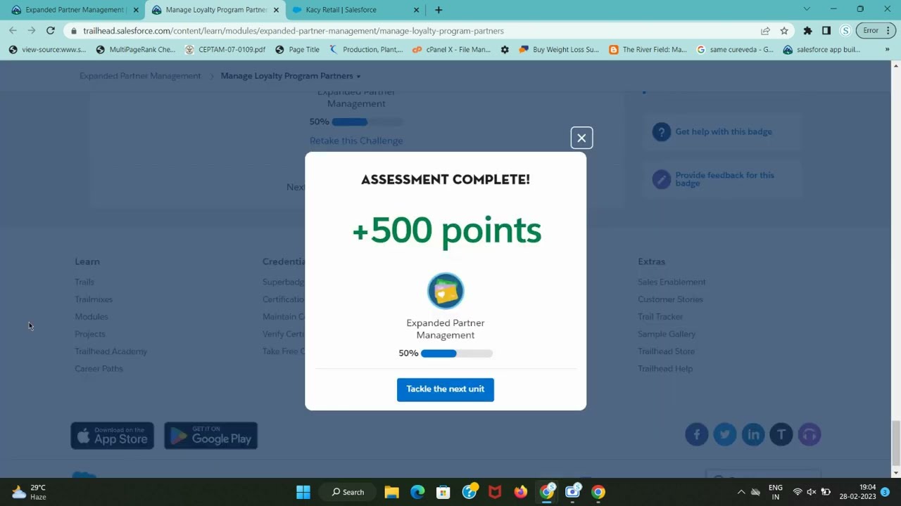Open the Trail Tracker footer link
The height and width of the screenshot is (506, 901).
(660, 317)
